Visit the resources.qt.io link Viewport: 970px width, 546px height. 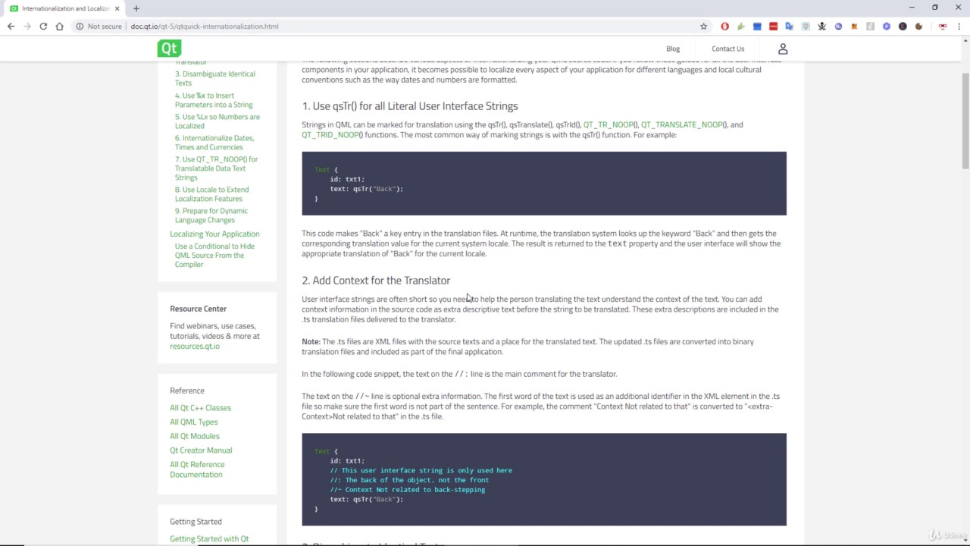tap(195, 346)
